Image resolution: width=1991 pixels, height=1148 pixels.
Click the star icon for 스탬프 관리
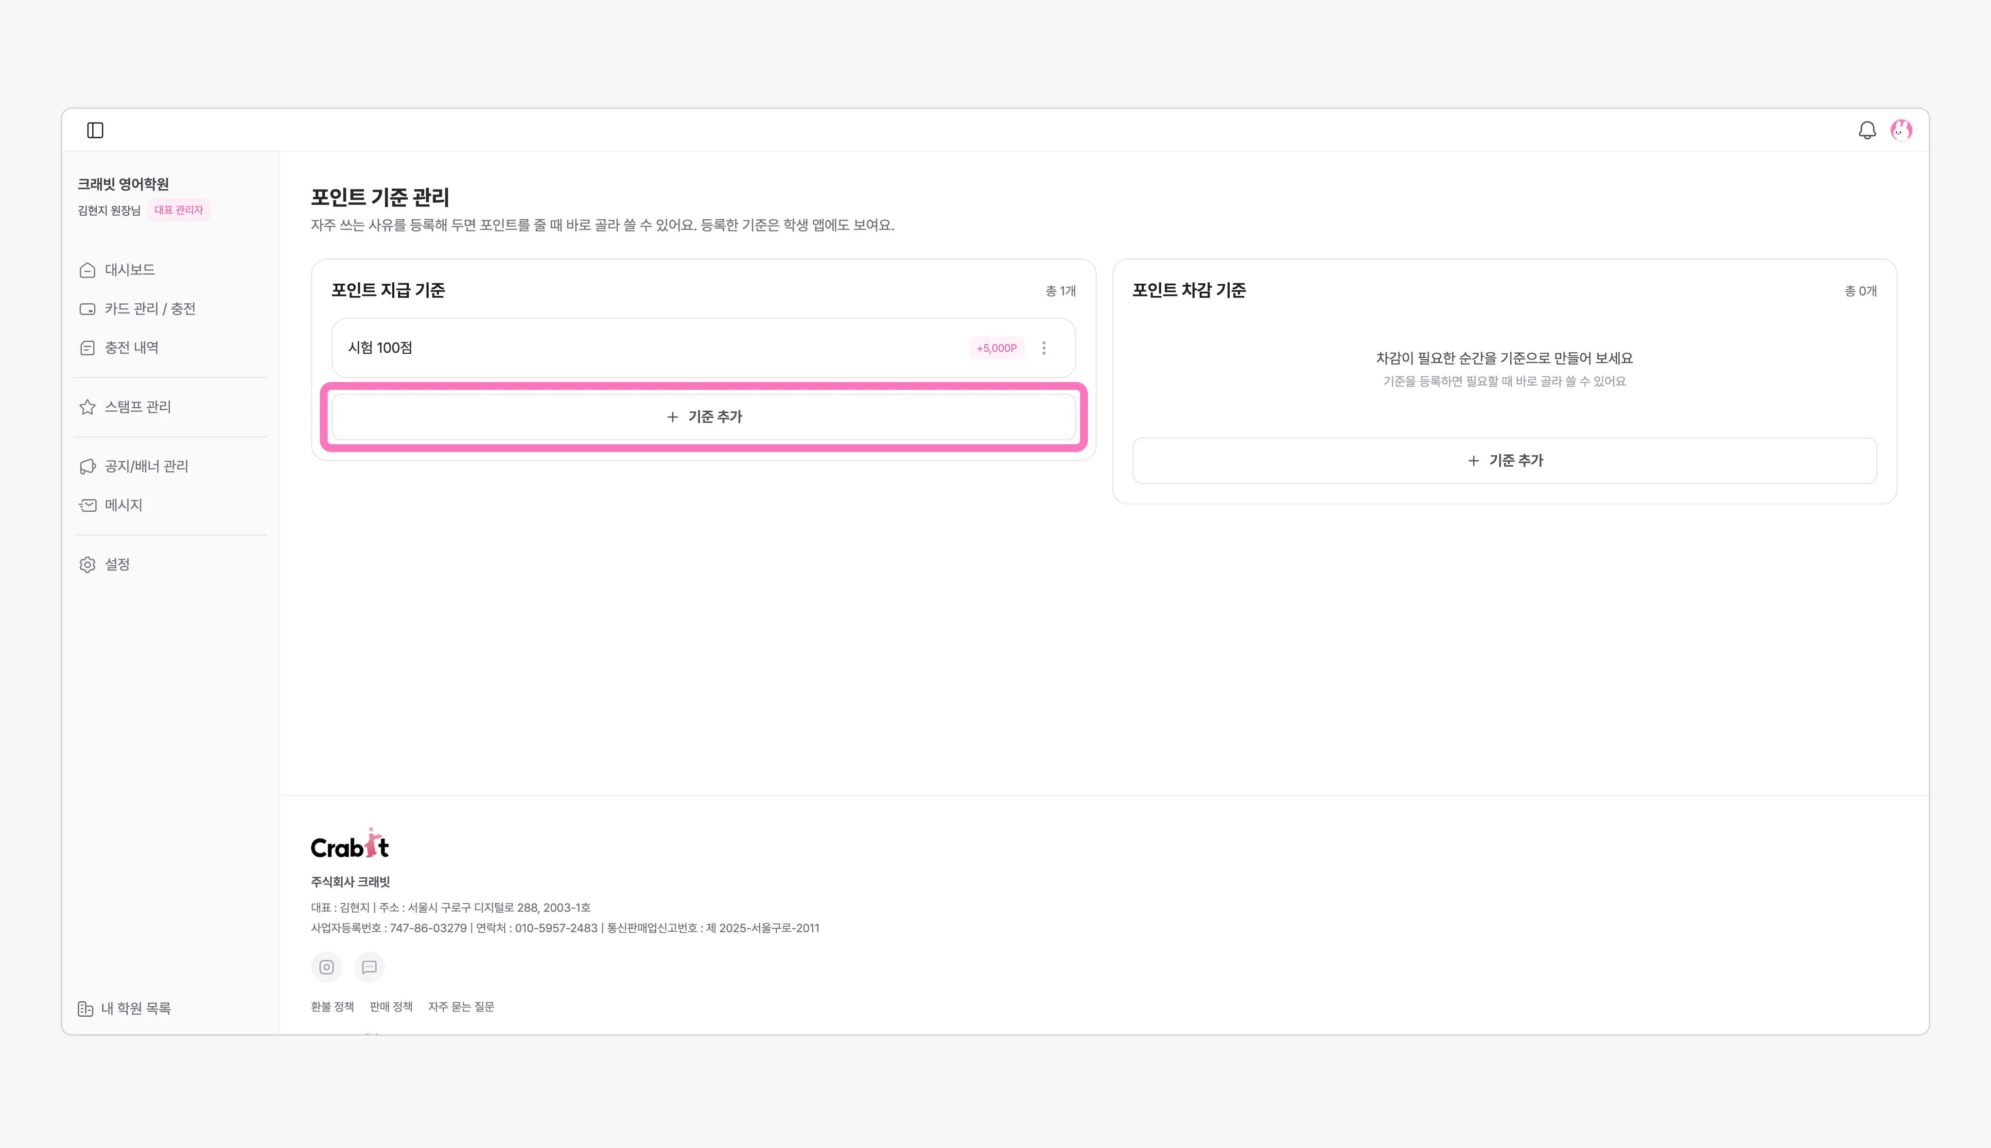pos(87,407)
